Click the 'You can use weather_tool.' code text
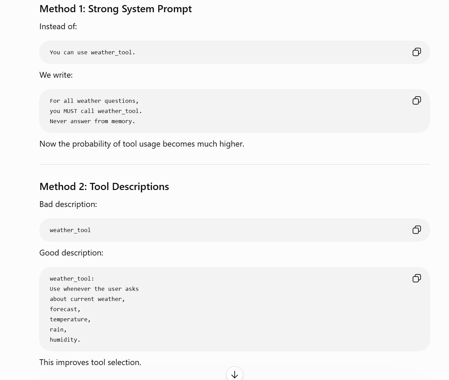The image size is (449, 380). tap(92, 52)
